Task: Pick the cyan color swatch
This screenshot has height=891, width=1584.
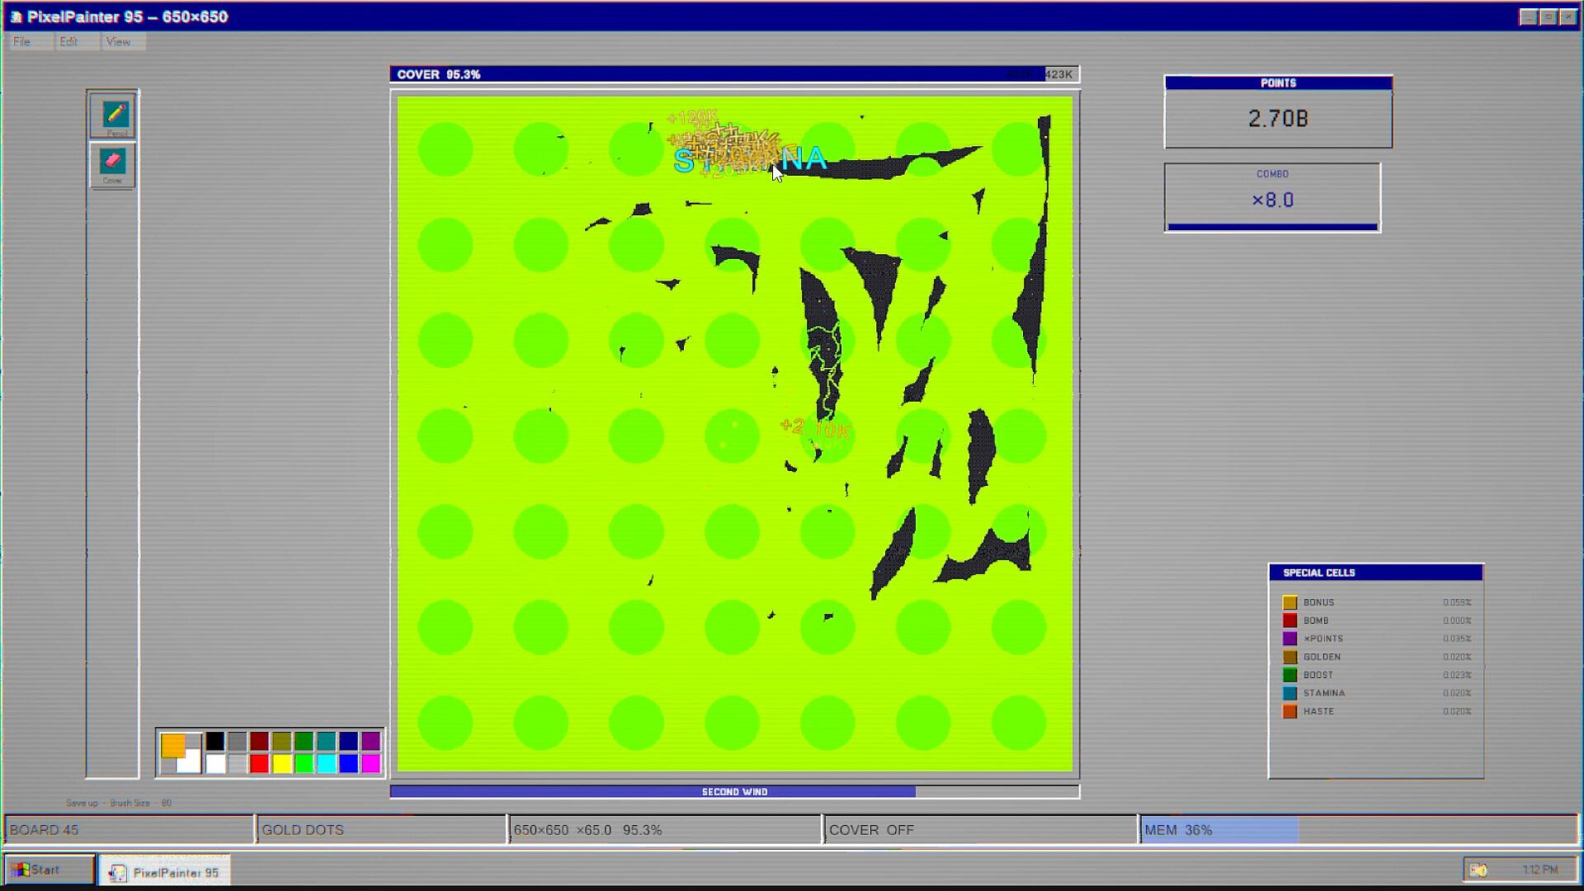Action: [327, 764]
